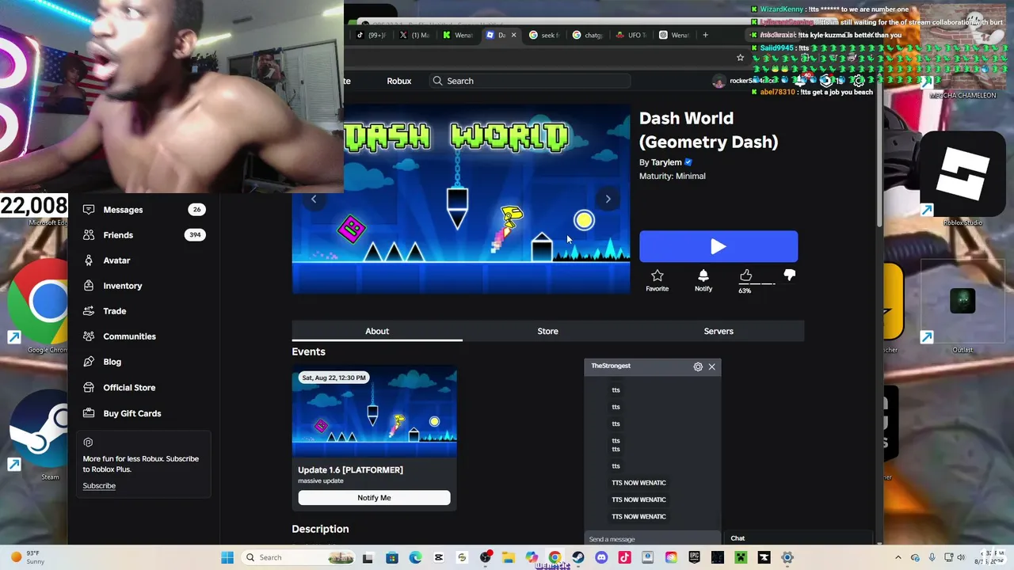Image resolution: width=1014 pixels, height=570 pixels.
Task: Open TikTok app from the taskbar
Action: [x=624, y=557]
